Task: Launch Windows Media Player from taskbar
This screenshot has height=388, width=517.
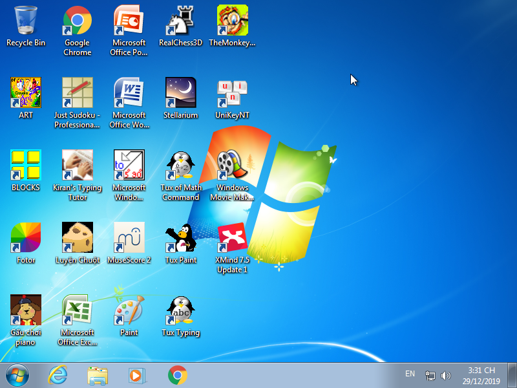Action: [x=137, y=376]
